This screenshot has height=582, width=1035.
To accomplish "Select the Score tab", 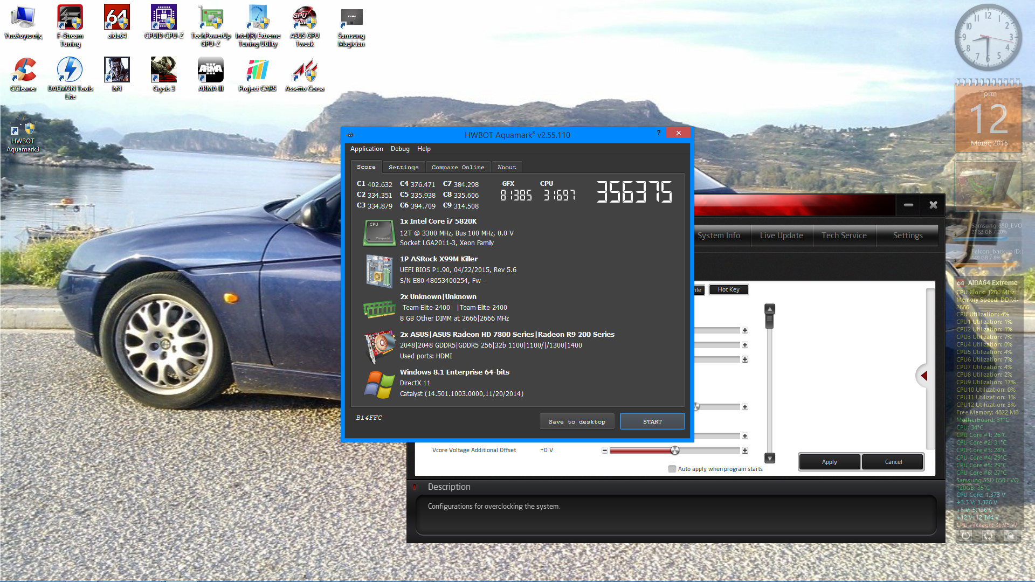I will [366, 167].
